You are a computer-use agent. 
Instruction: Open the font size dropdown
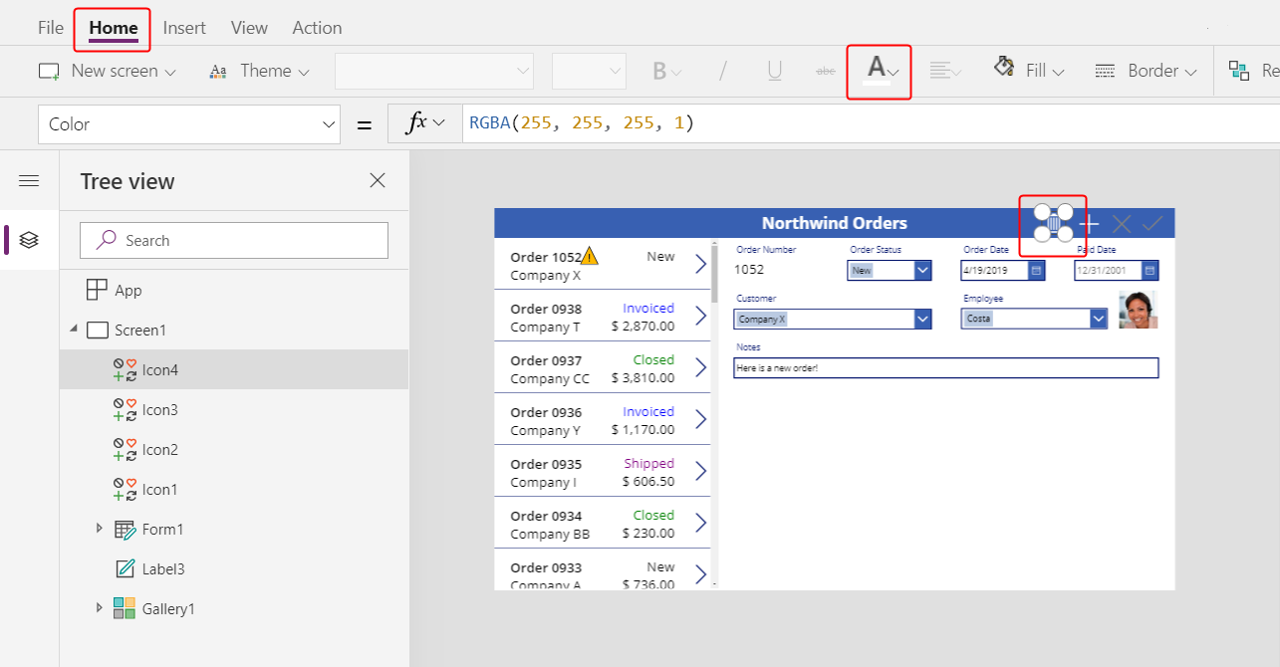(589, 71)
